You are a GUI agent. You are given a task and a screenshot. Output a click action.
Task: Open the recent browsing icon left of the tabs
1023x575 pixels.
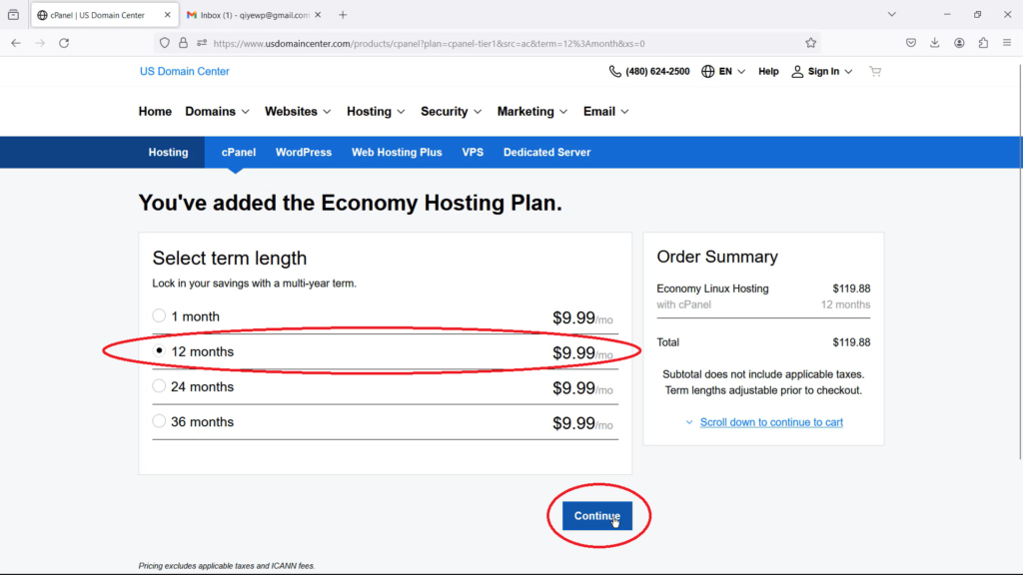click(13, 14)
